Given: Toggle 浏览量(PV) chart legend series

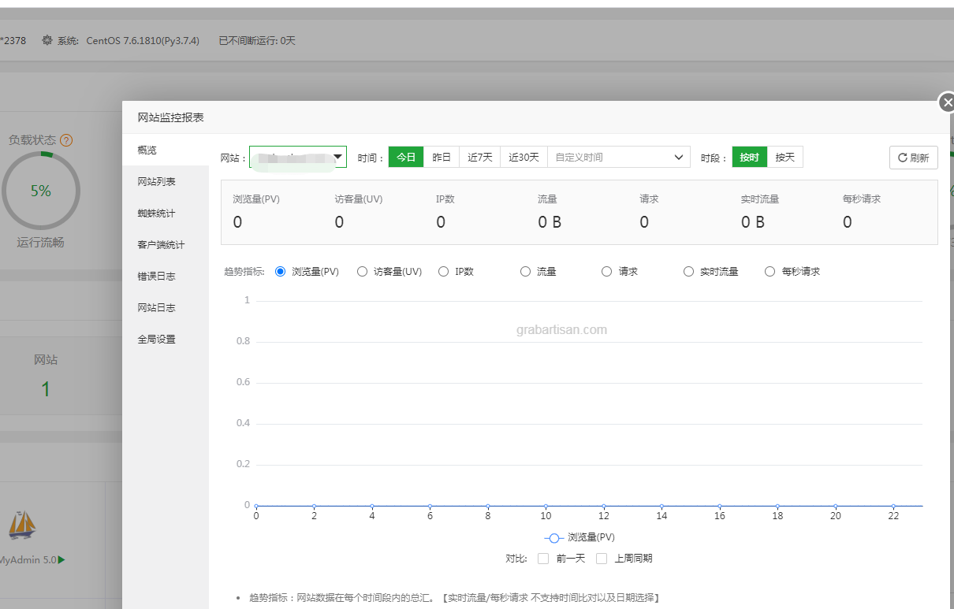Looking at the screenshot, I should click(x=579, y=537).
